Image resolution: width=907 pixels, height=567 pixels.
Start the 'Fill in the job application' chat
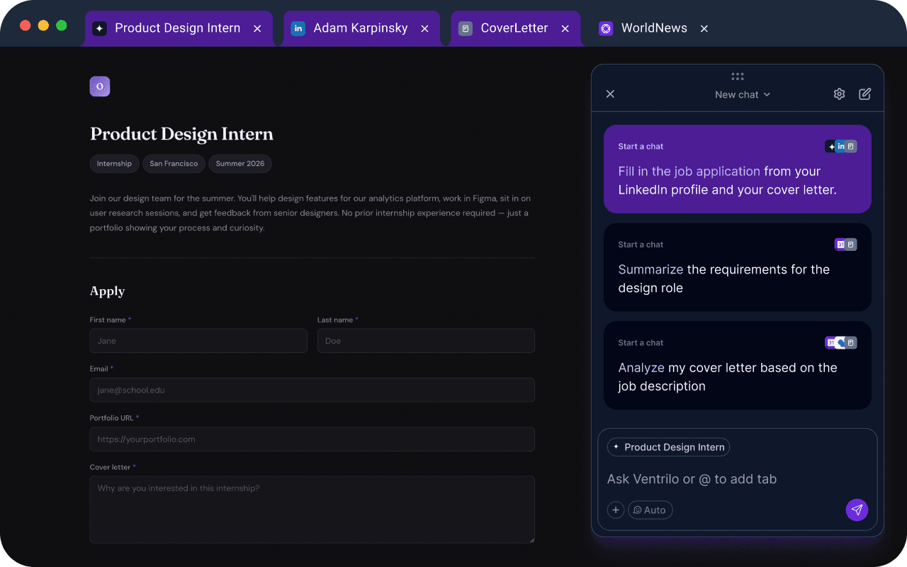click(x=738, y=169)
